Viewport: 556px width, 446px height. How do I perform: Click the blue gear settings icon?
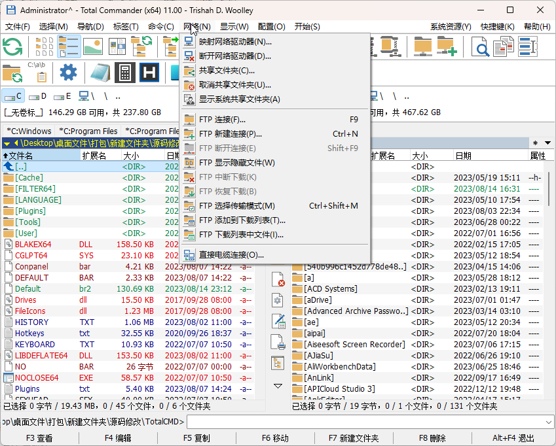click(x=68, y=73)
